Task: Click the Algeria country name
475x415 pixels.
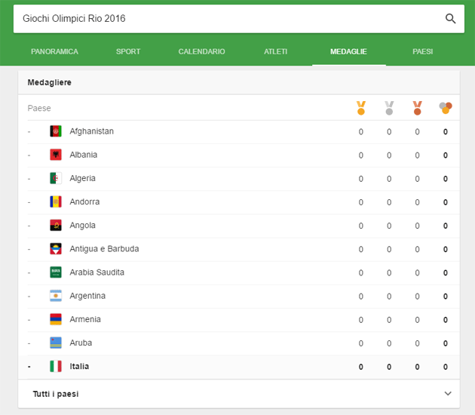Action: click(x=82, y=178)
